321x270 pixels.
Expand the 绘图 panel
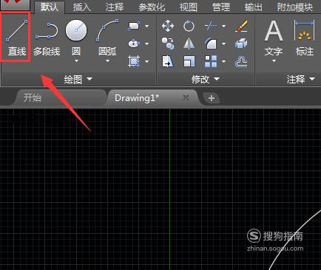[x=78, y=80]
